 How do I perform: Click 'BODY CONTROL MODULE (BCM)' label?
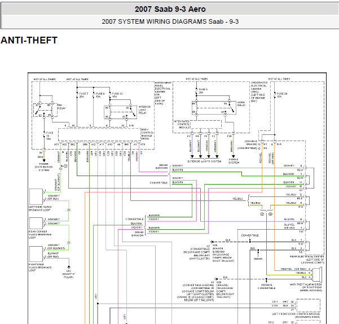coord(148,134)
